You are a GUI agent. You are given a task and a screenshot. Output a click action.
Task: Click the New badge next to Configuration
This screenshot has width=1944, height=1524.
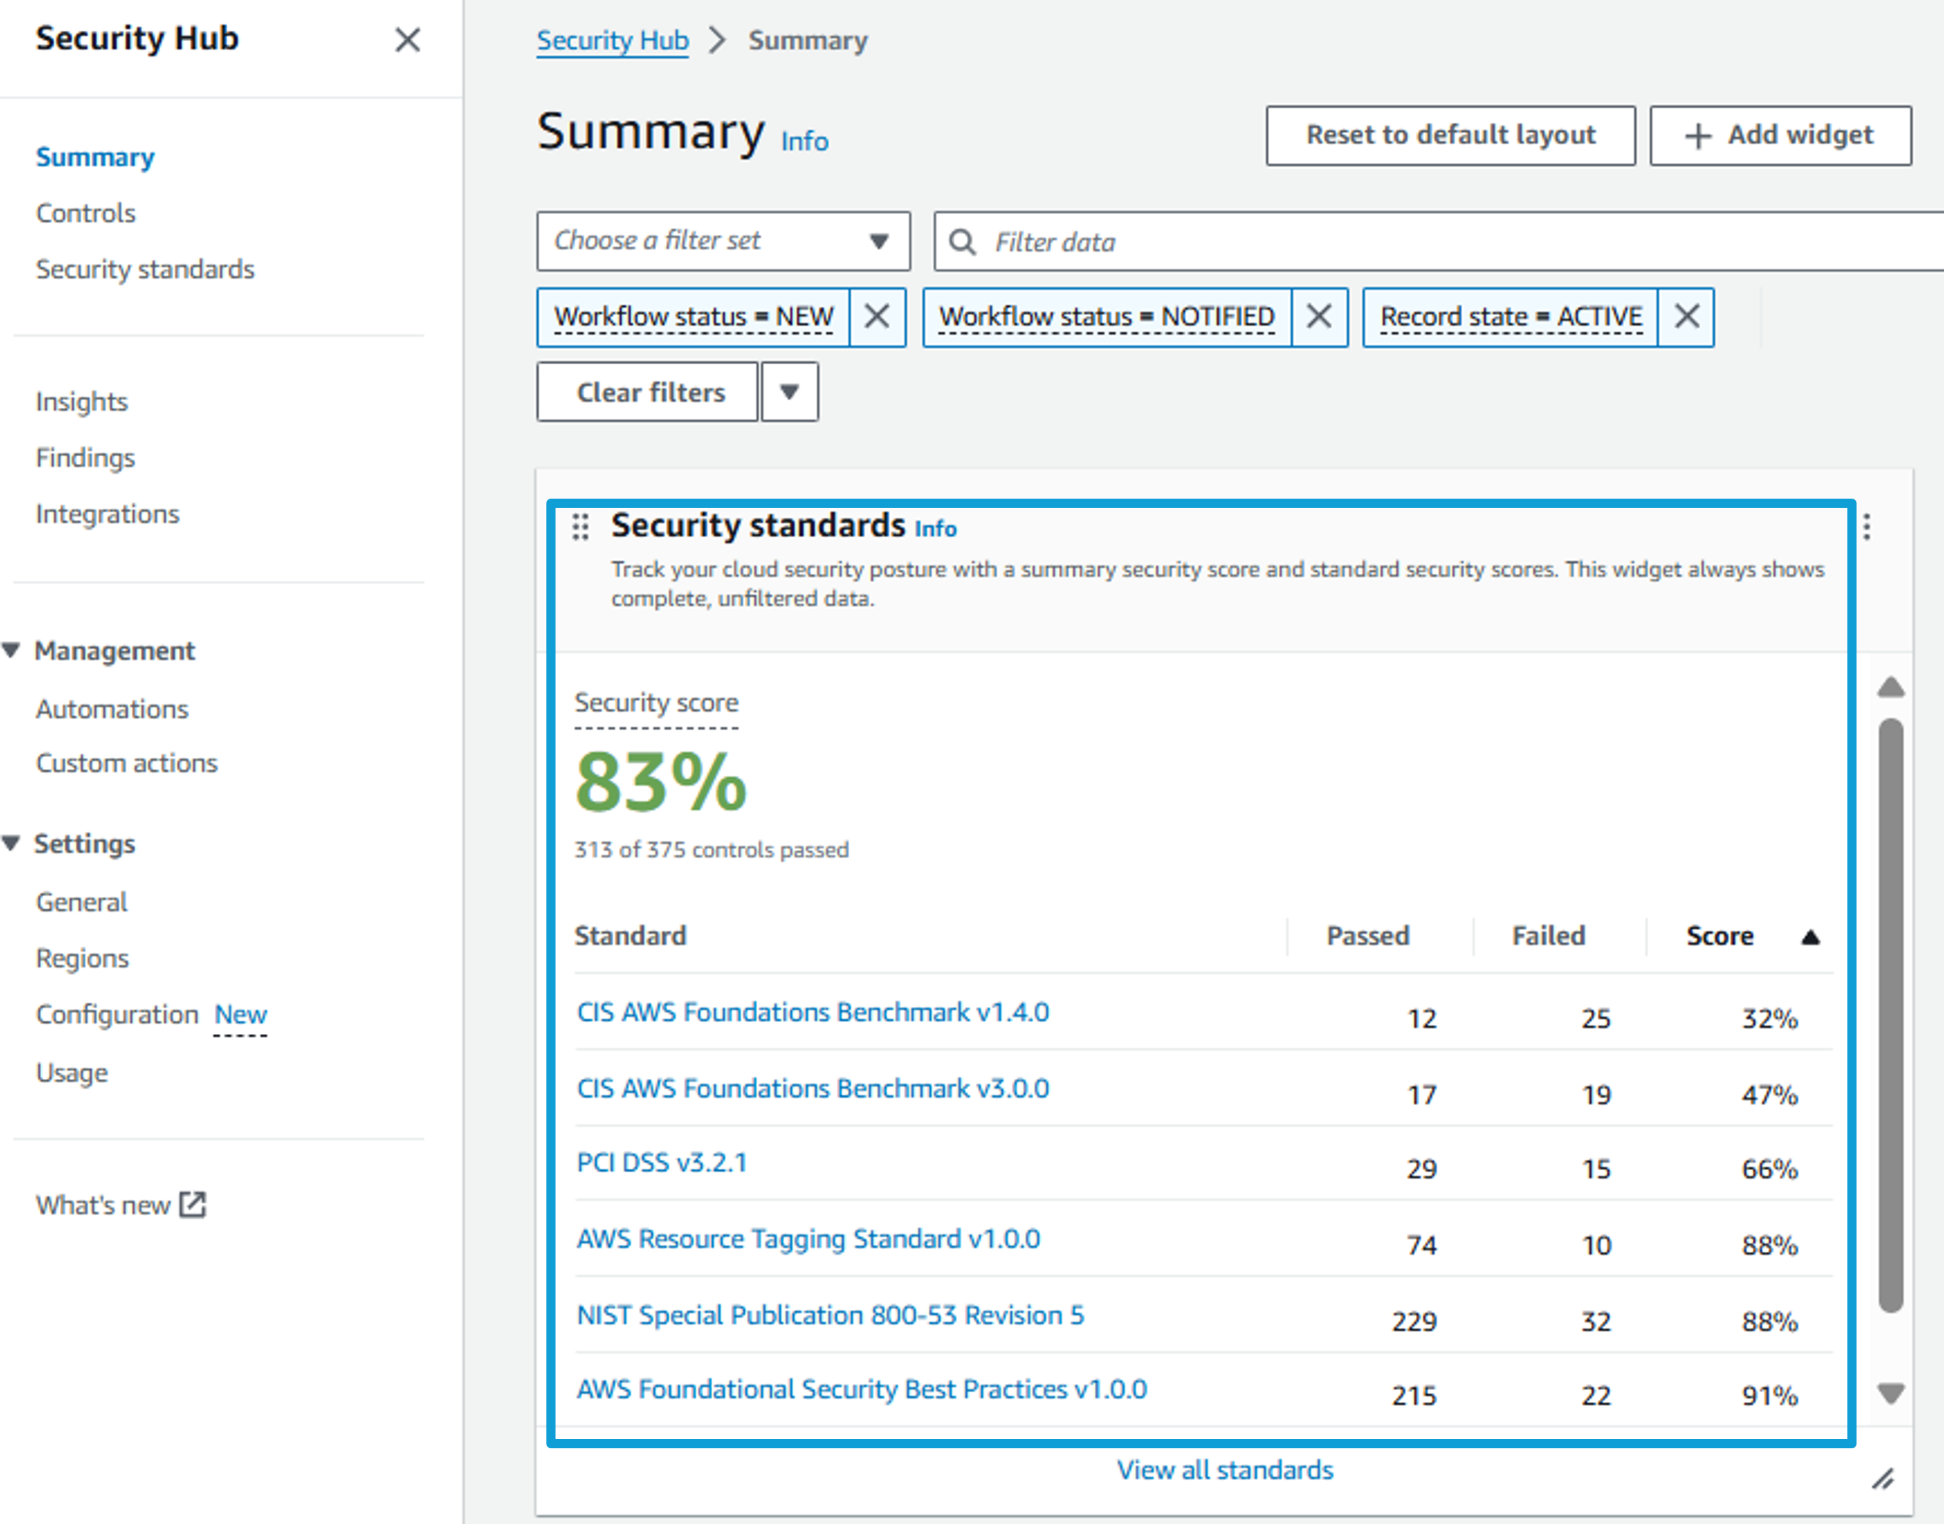[x=240, y=1014]
